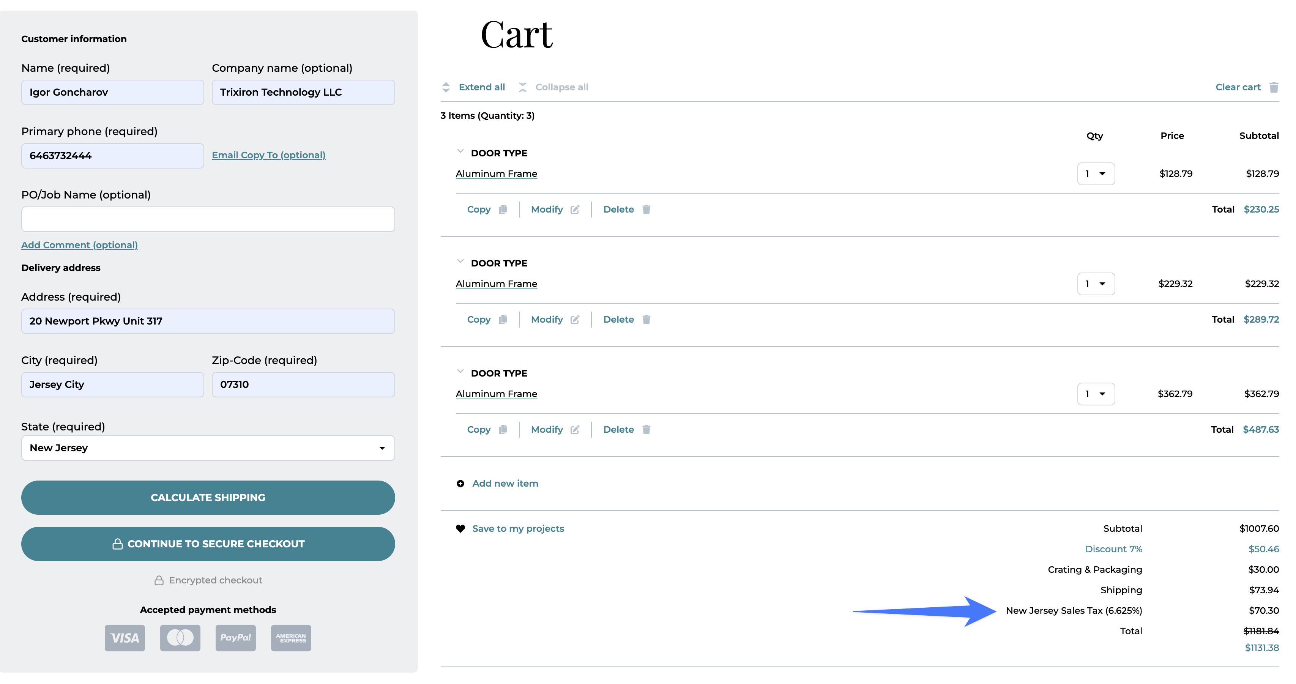
Task: Click the Add new item link
Action: coord(505,483)
